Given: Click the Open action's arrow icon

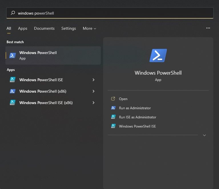Looking at the screenshot, I should coord(113,99).
